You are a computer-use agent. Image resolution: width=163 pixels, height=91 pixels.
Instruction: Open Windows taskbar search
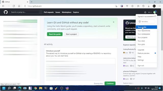[9, 88]
